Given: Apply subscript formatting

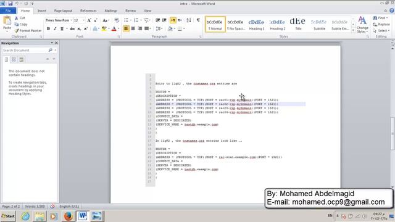Looking at the screenshot, I should [79, 29].
